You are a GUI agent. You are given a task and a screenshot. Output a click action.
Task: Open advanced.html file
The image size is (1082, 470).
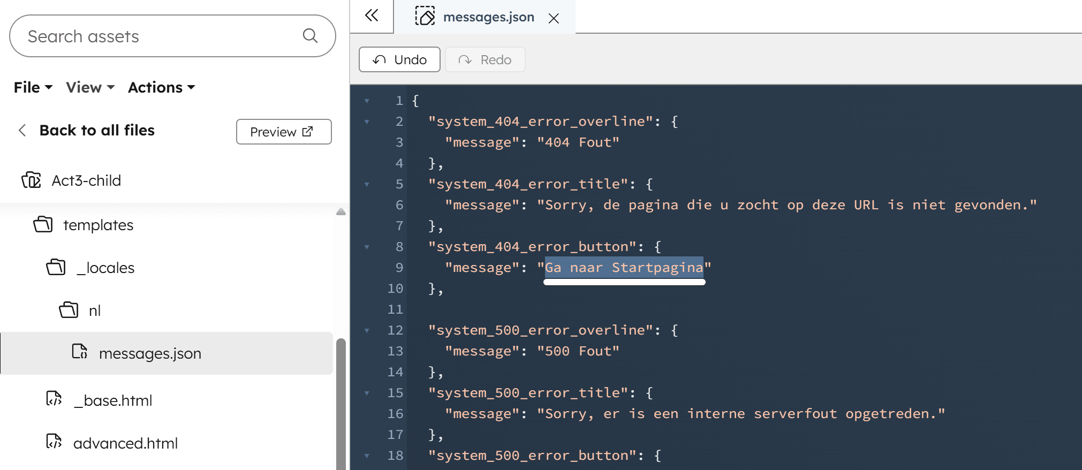(125, 443)
